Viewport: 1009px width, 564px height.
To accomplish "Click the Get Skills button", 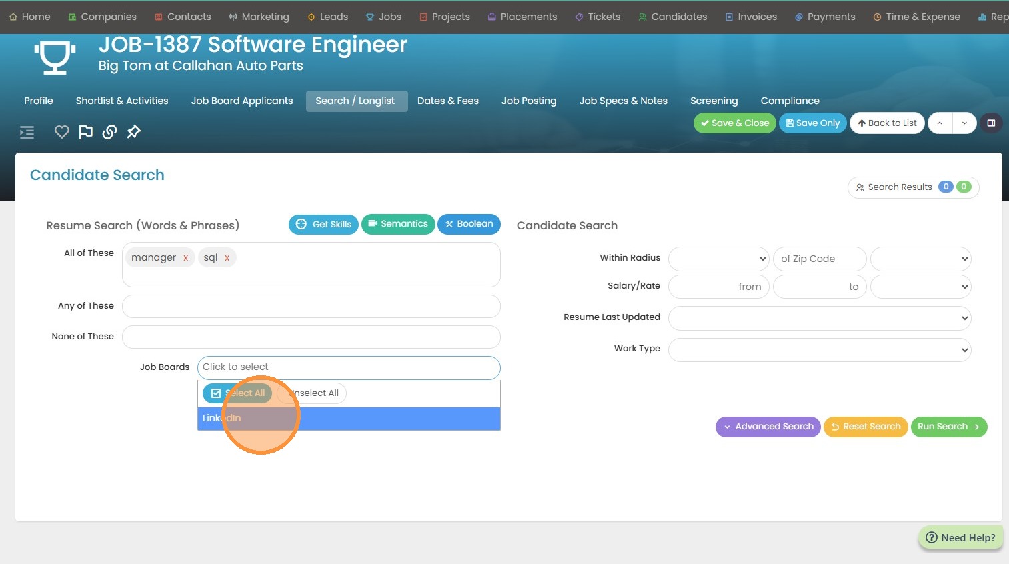I will click(324, 225).
